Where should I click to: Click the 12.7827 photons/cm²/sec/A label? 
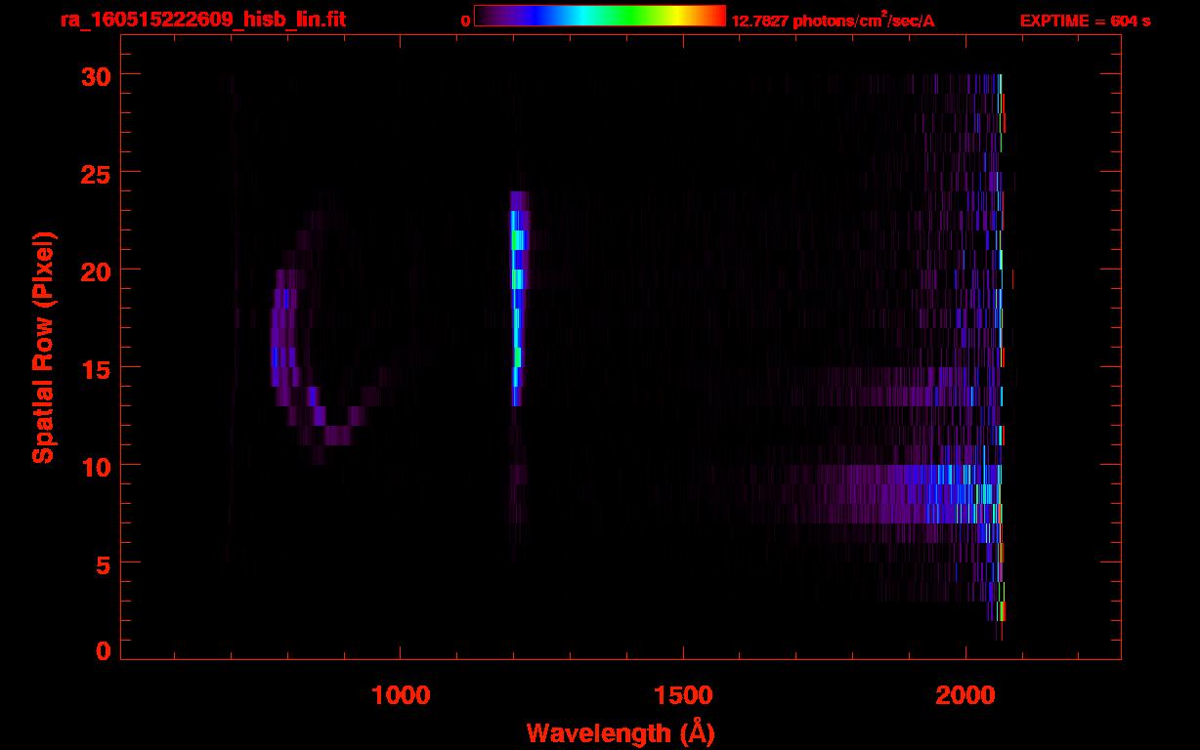(x=833, y=21)
